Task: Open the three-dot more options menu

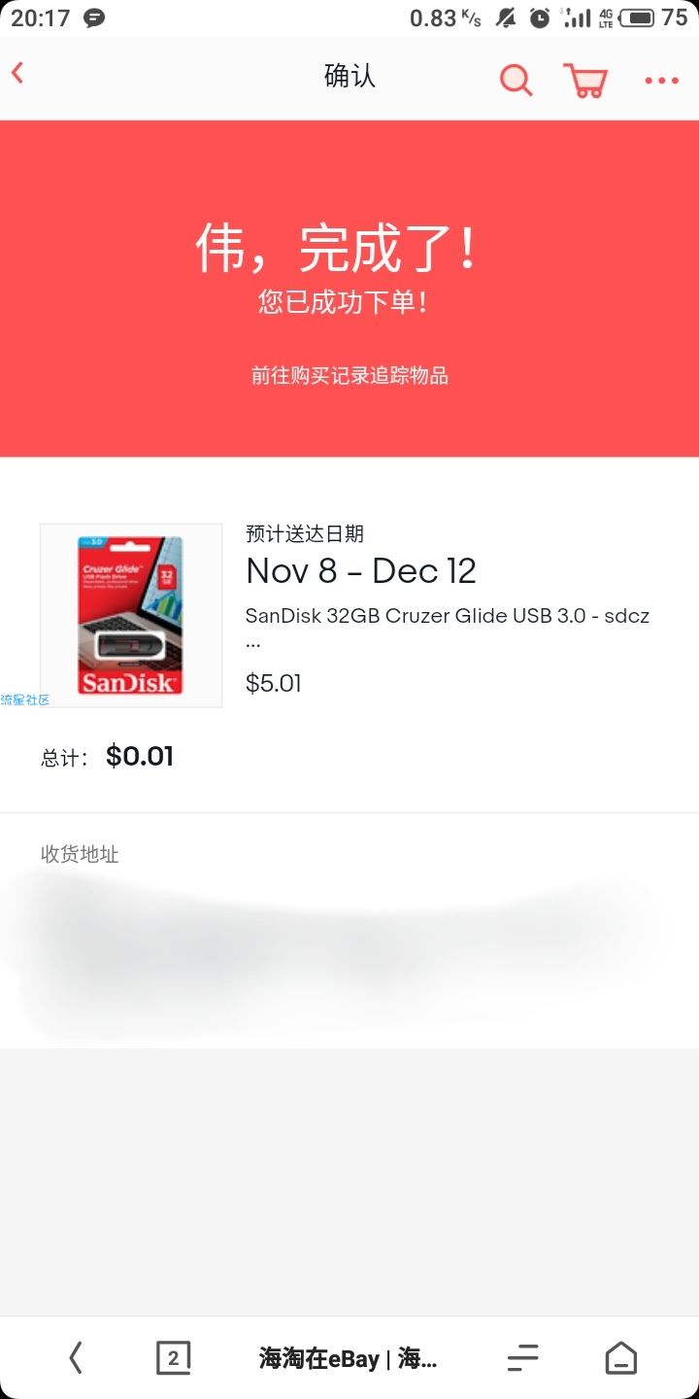Action: tap(662, 81)
